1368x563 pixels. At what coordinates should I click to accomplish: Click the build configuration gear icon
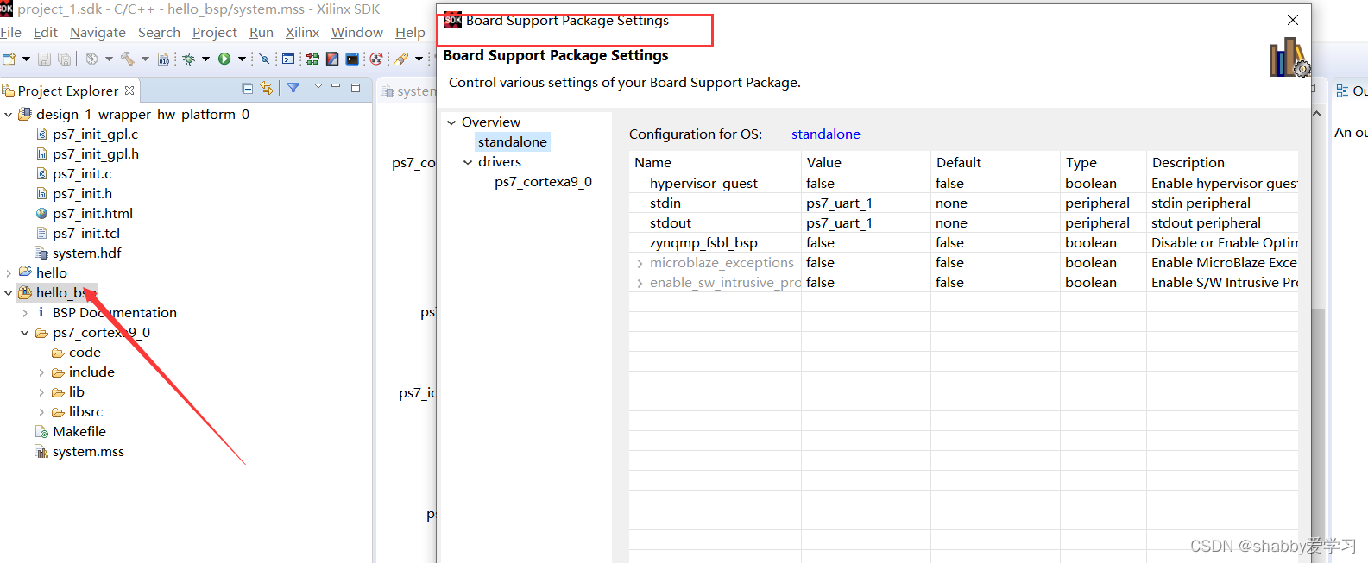pyautogui.click(x=91, y=59)
